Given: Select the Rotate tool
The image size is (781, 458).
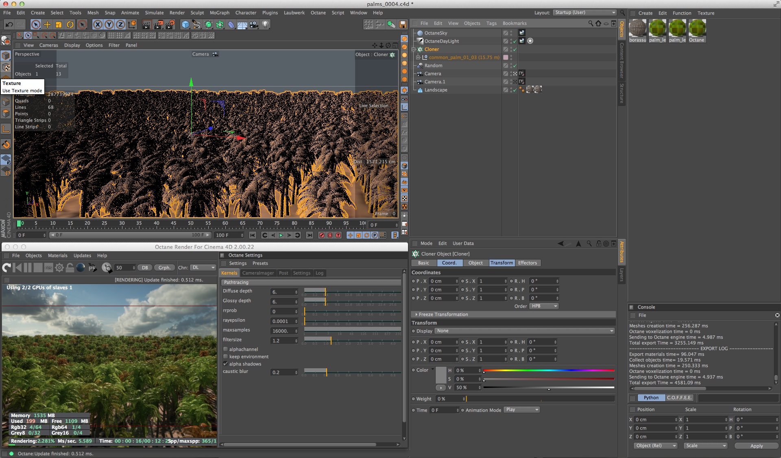Looking at the screenshot, I should [x=70, y=25].
